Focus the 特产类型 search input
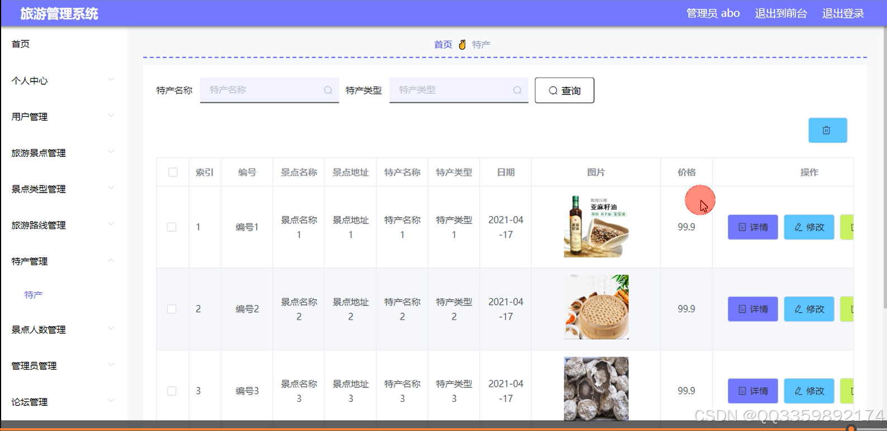 click(x=459, y=90)
